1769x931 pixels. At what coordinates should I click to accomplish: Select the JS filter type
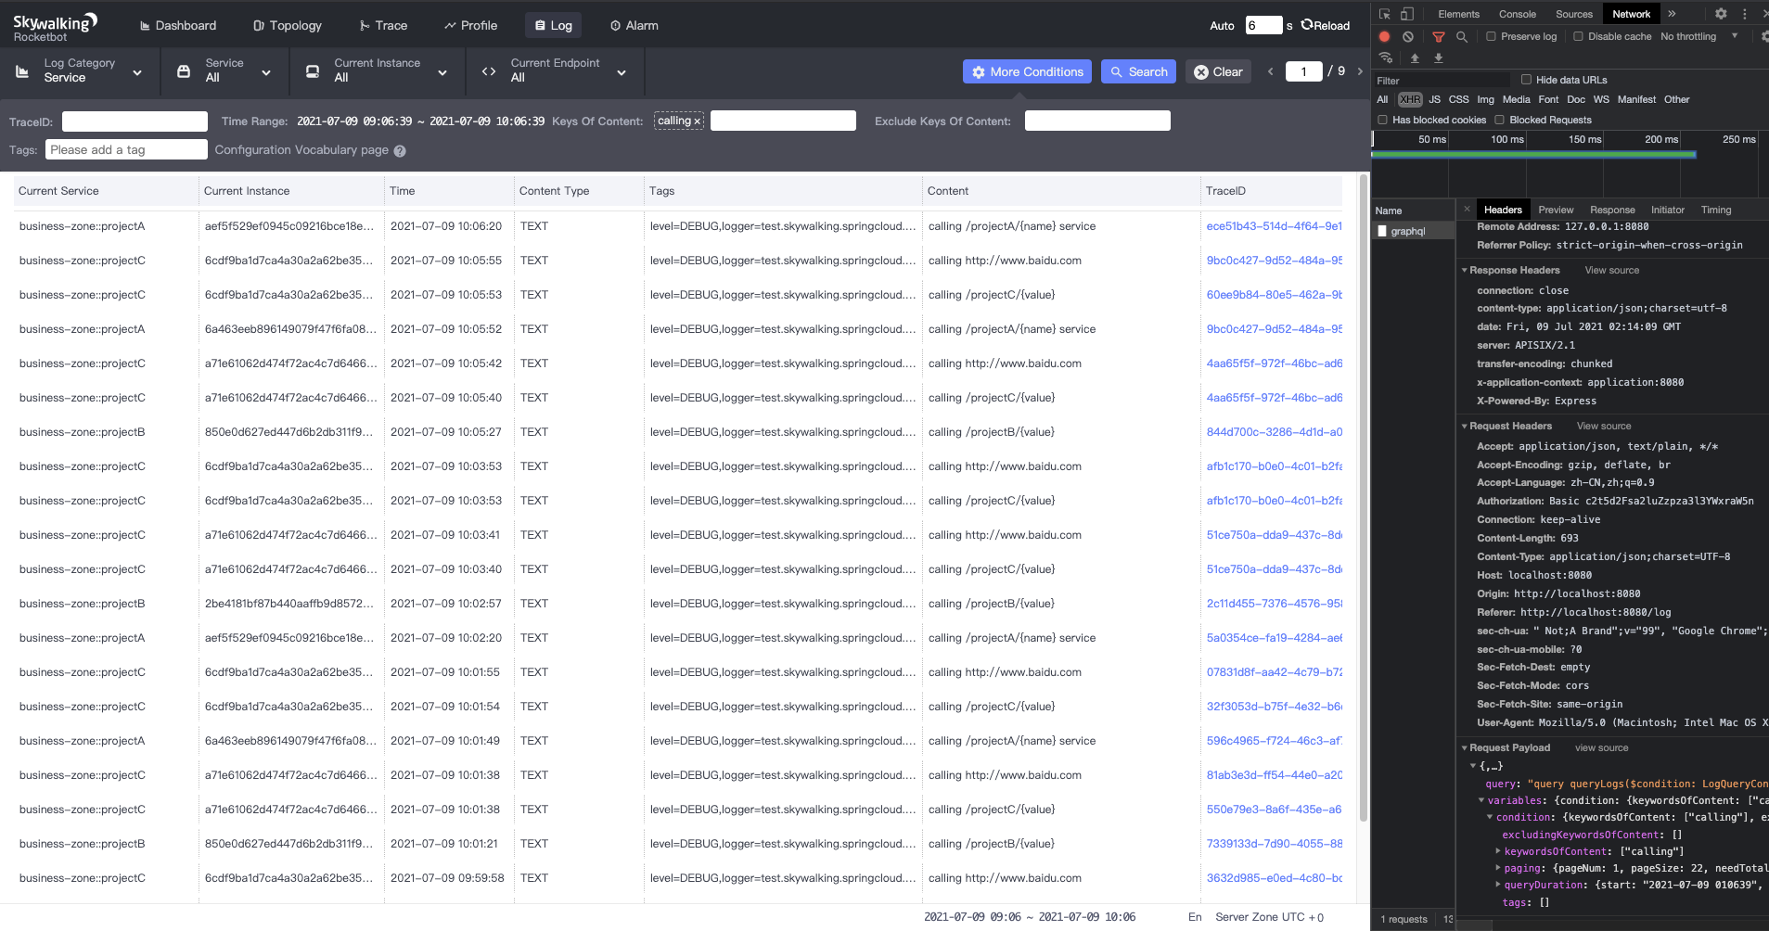point(1434,99)
